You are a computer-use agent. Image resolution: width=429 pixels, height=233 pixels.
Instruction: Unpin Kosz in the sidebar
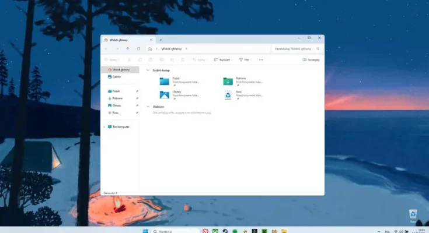pos(137,112)
